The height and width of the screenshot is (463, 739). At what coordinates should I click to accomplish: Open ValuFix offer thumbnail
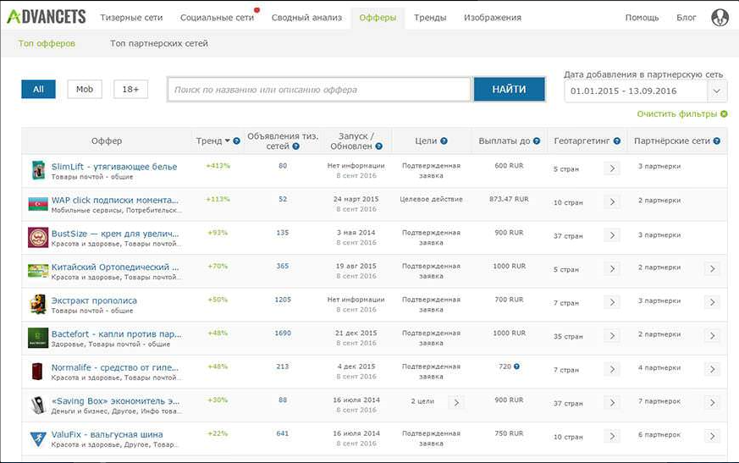[x=38, y=438]
